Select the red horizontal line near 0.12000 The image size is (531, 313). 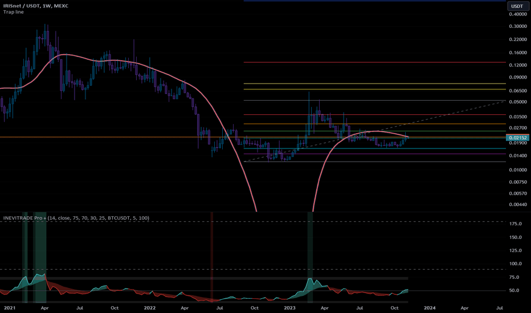(x=374, y=62)
